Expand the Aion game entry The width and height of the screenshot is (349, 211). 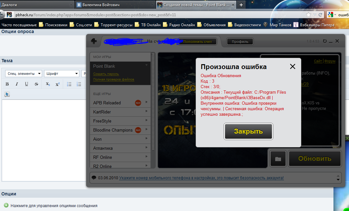point(146,138)
